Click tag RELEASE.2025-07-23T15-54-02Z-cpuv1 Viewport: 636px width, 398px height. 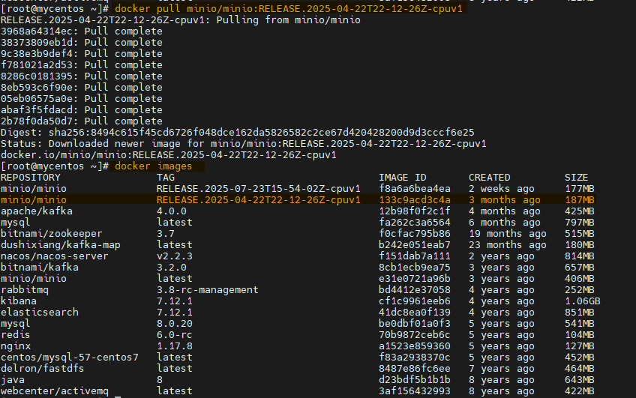[258, 189]
